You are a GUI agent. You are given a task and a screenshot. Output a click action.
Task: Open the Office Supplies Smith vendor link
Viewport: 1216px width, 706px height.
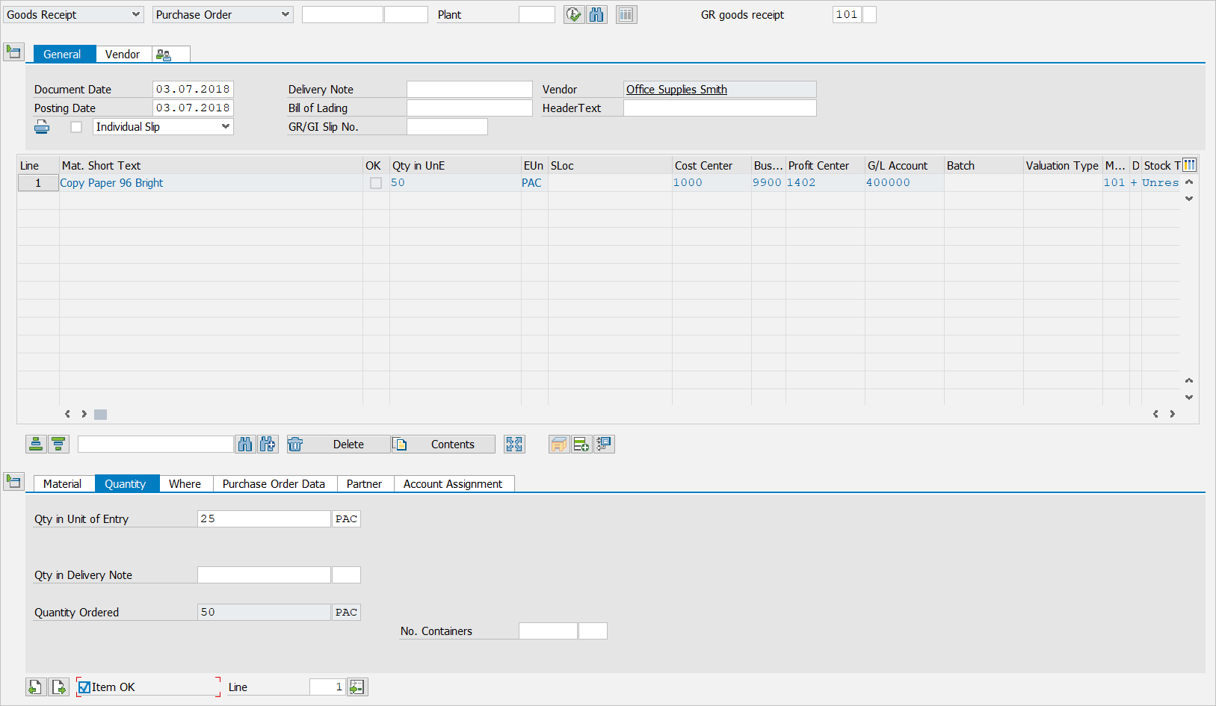coord(676,90)
